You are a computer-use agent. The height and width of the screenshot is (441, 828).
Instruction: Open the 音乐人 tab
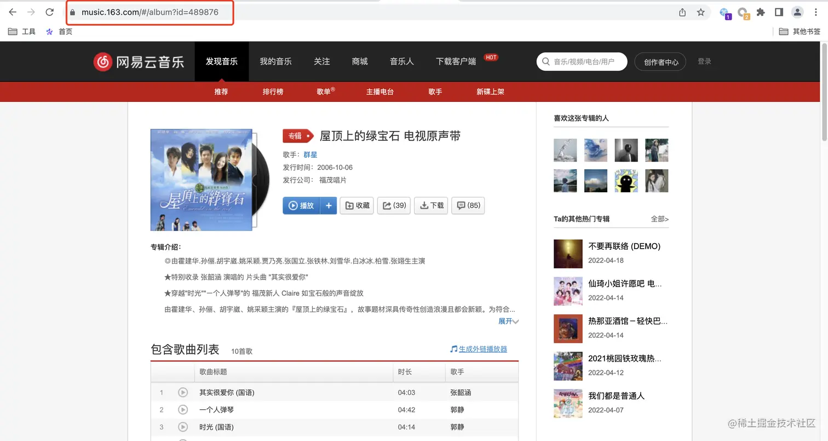coord(402,61)
